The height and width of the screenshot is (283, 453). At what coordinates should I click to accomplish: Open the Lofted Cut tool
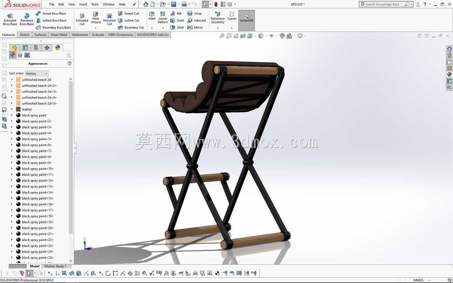129,20
